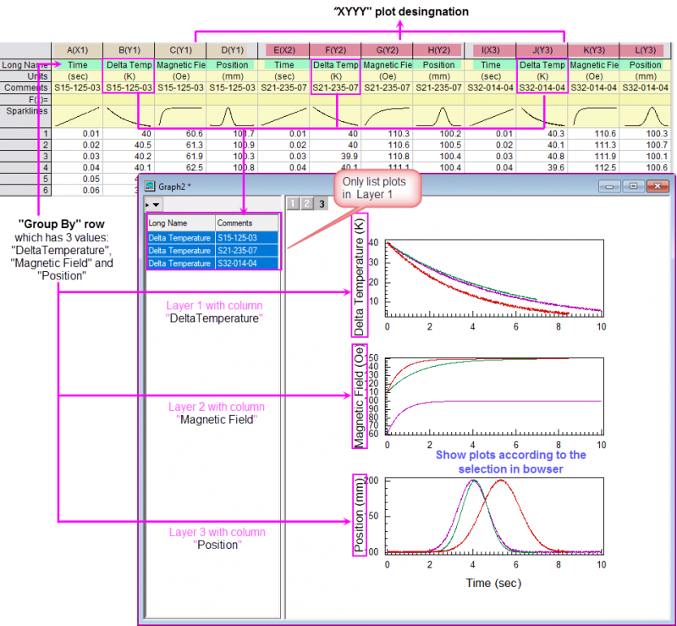This screenshot has height=626, width=677.
Task: Select layer 1 tab in Graph2
Action: tap(292, 204)
